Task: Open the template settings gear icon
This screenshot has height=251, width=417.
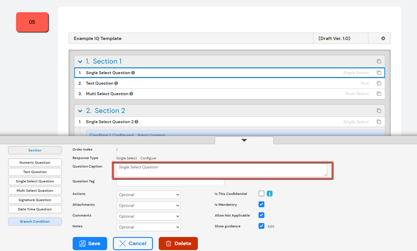Action: [383, 39]
